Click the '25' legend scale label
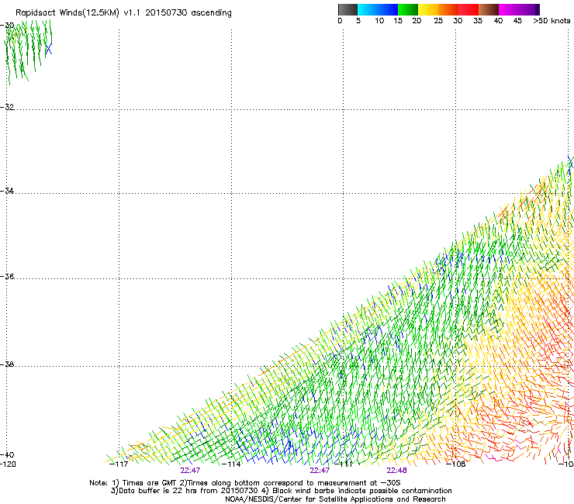Viewport: 574px width, 504px height. [x=438, y=21]
